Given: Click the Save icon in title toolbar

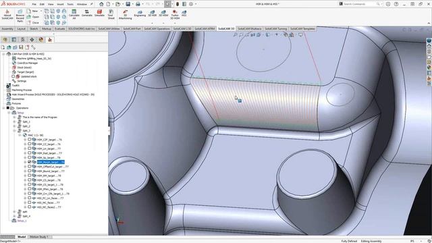Looking at the screenshot, I should 128,4.
